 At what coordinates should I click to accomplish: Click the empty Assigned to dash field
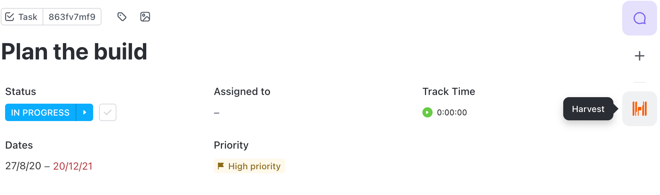[217, 113]
